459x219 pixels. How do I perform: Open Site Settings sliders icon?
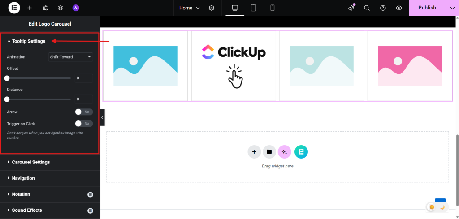click(45, 8)
